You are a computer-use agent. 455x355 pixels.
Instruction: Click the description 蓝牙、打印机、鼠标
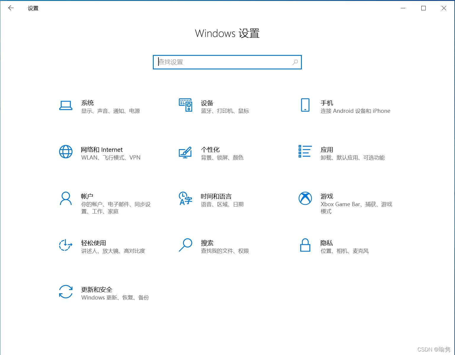click(x=225, y=111)
